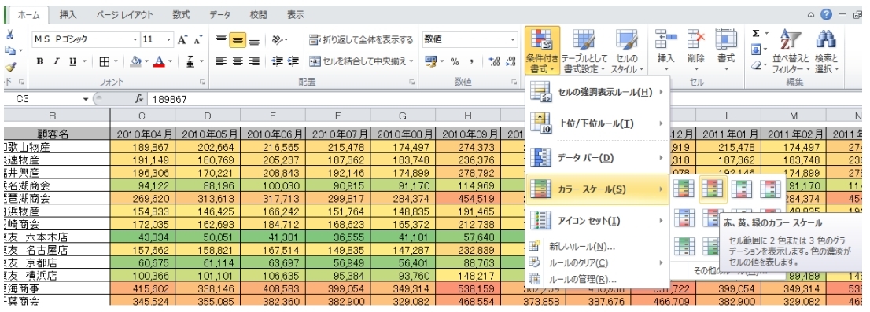Image resolution: width=870 pixels, height=312 pixels.
Task: Increase the indent
Action: pos(293,61)
